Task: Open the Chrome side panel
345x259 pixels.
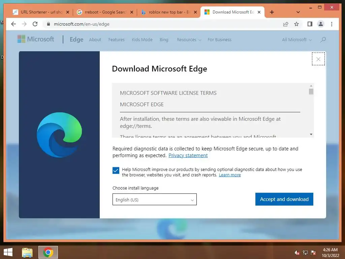Action: pos(310,24)
